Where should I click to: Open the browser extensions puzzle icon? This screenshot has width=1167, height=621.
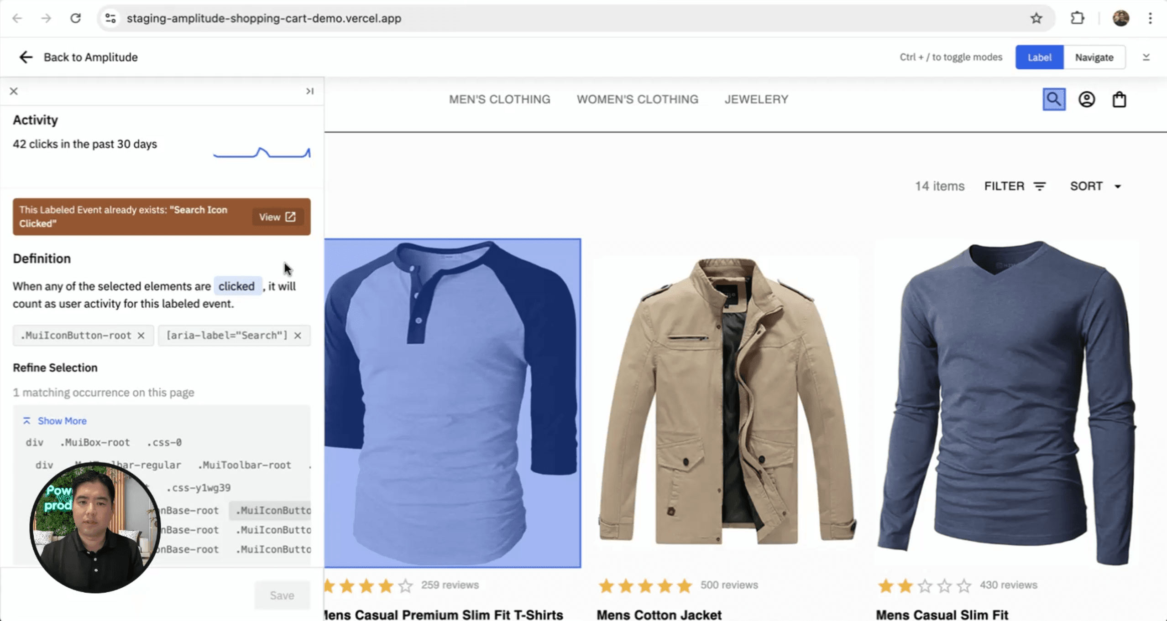pos(1077,18)
